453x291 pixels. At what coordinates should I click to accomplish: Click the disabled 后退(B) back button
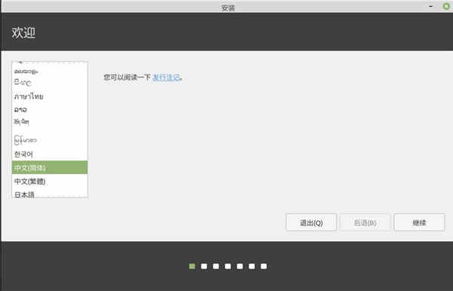[x=365, y=222]
